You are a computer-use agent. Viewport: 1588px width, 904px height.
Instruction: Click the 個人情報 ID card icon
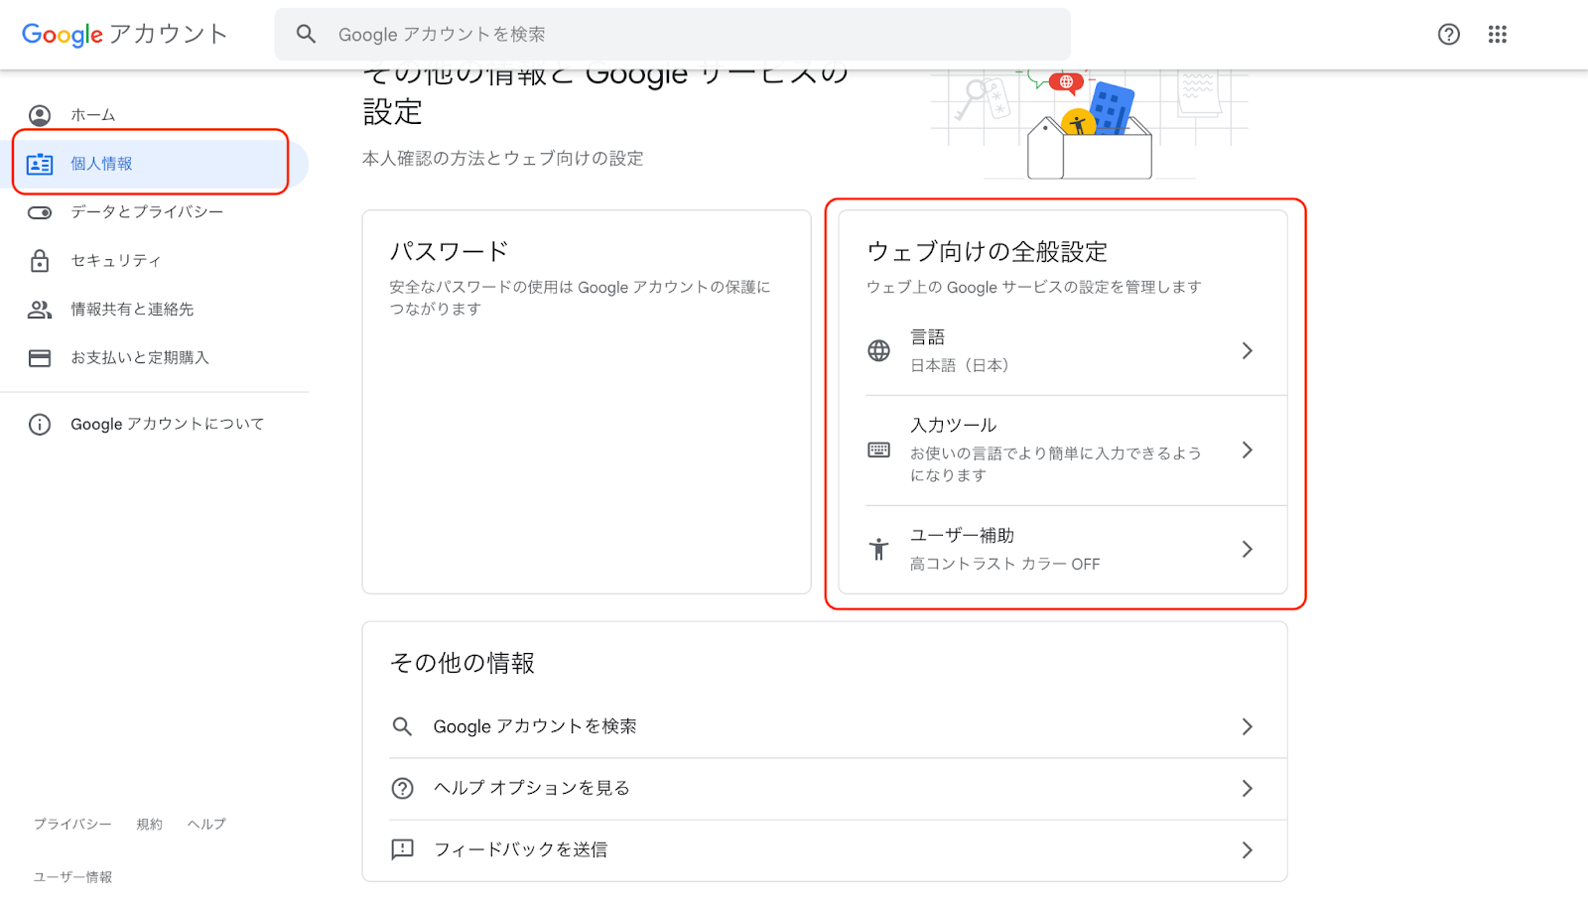[40, 164]
